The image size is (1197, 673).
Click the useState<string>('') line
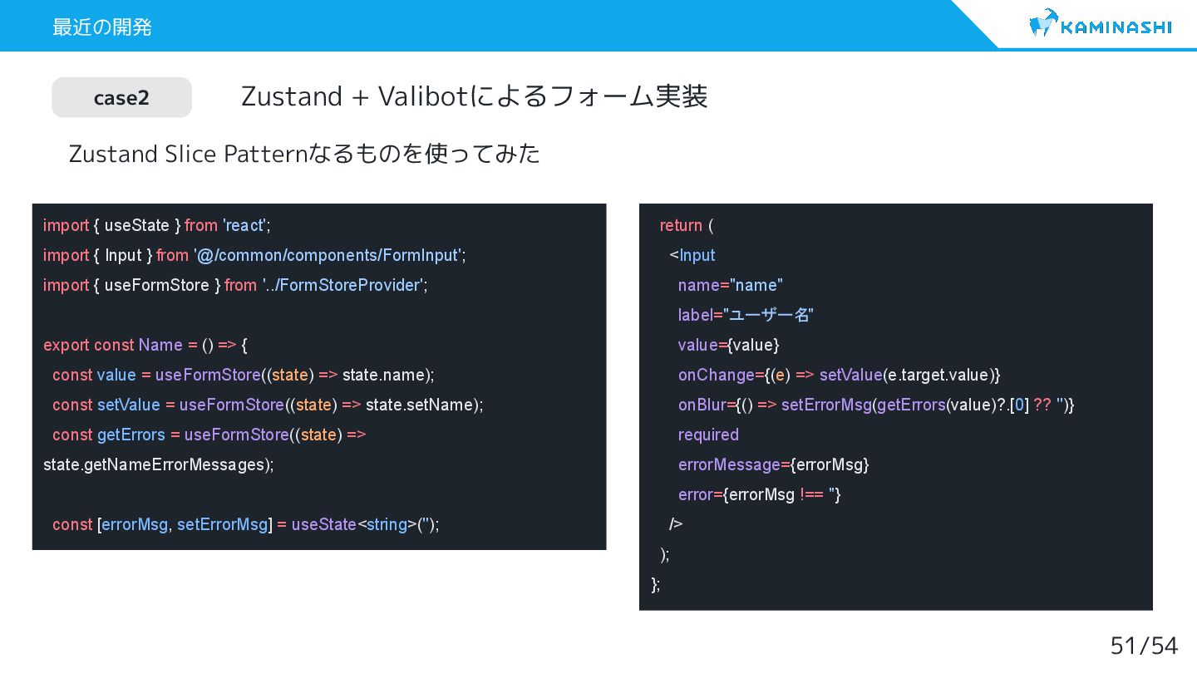246,524
